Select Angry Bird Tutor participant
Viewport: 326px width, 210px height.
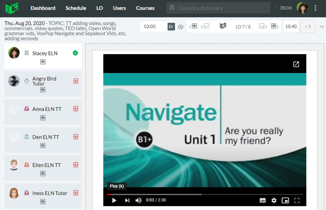point(43,84)
